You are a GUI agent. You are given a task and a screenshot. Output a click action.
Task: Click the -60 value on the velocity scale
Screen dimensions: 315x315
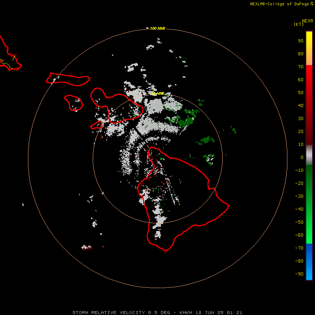pos(299,235)
